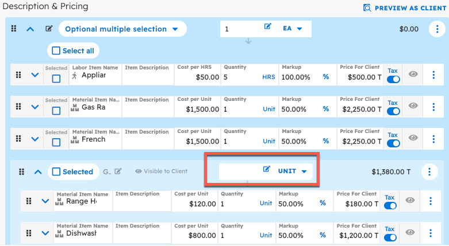This screenshot has height=246, width=449.
Task: Toggle visibility eye on the Dishwasher row
Action: coord(410,233)
